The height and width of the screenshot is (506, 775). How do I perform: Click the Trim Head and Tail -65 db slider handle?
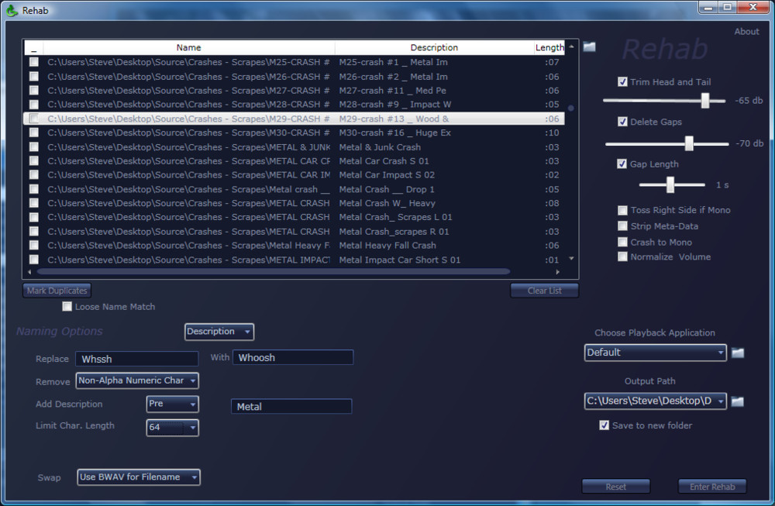[705, 100]
